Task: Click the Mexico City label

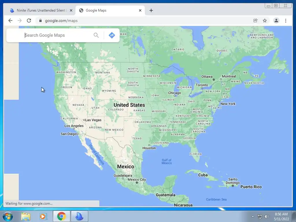Action: point(137,180)
